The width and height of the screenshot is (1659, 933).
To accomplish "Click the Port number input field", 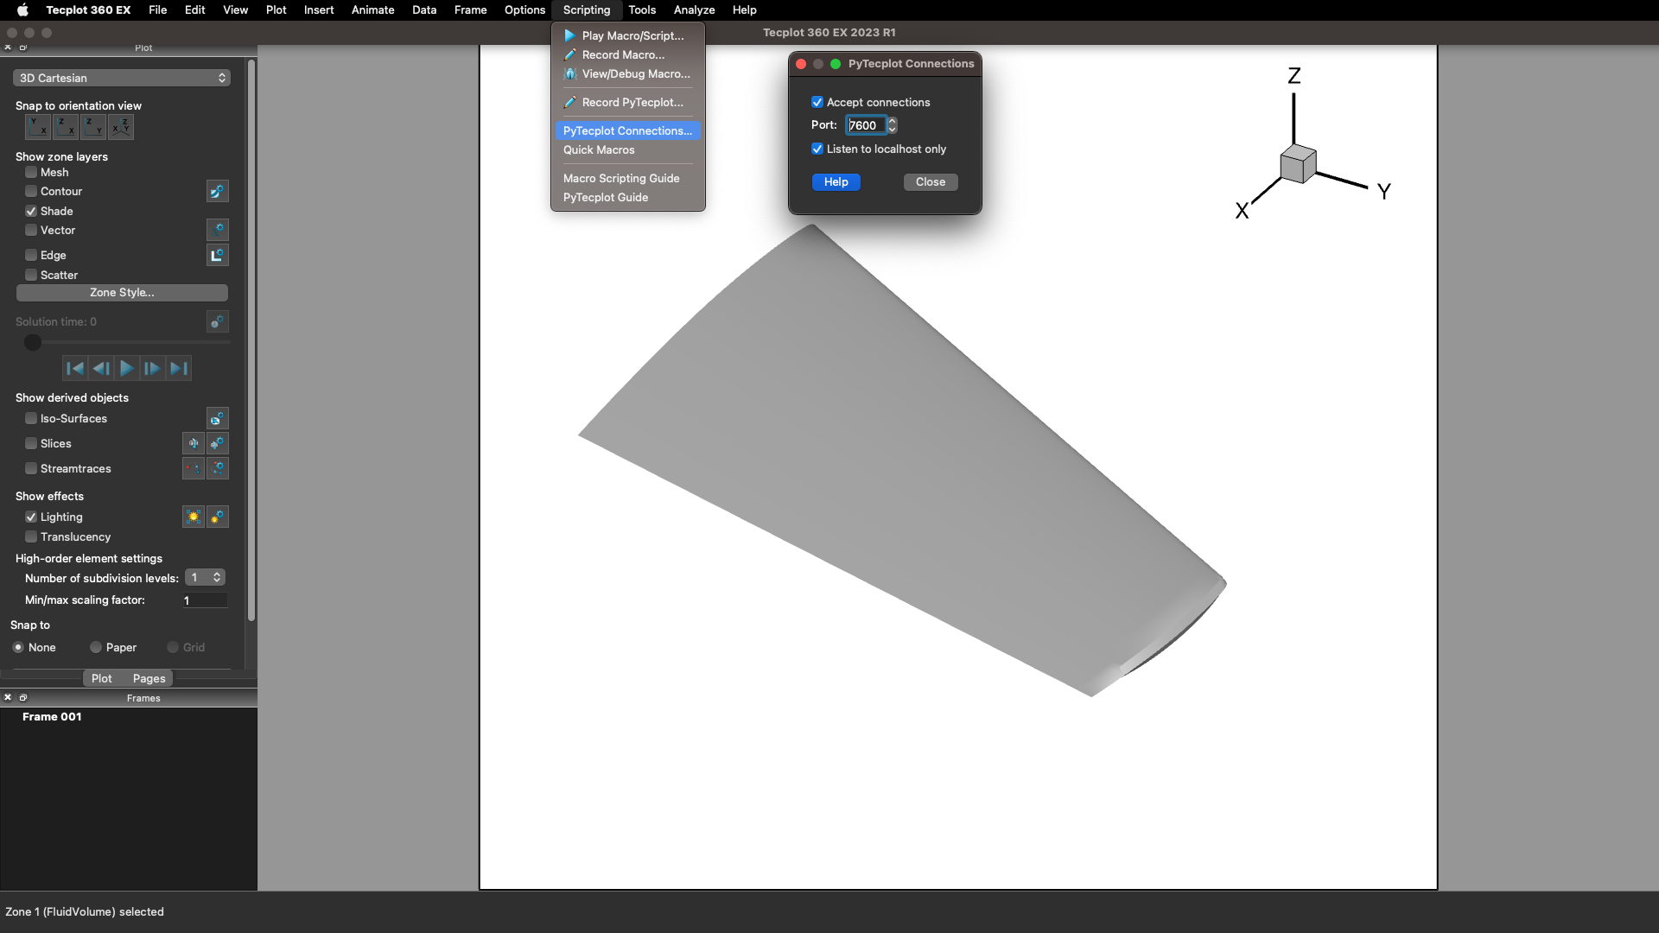I will point(866,125).
